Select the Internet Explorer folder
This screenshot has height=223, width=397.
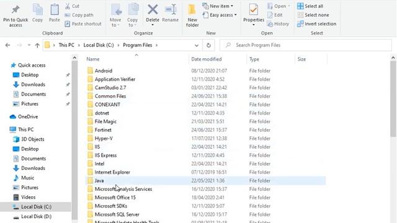(x=109, y=172)
